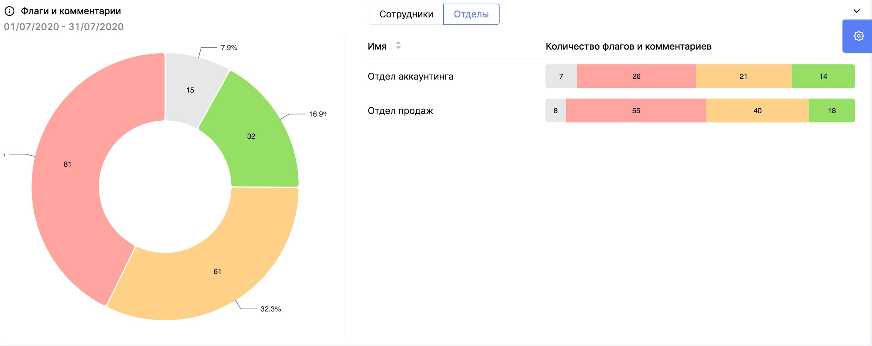Click red bar 55 in Отдел продаж
872x346 pixels.
tap(636, 111)
